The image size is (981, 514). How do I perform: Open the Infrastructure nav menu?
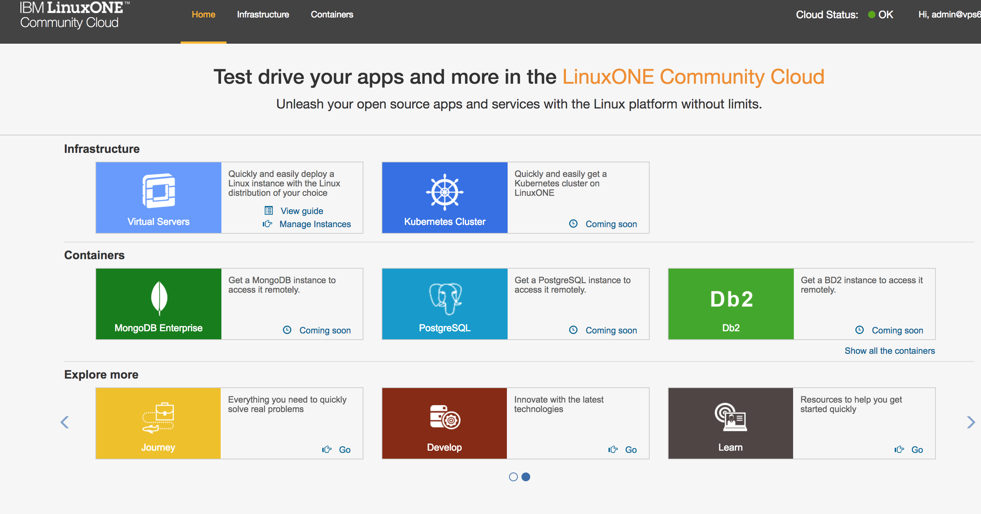click(263, 15)
